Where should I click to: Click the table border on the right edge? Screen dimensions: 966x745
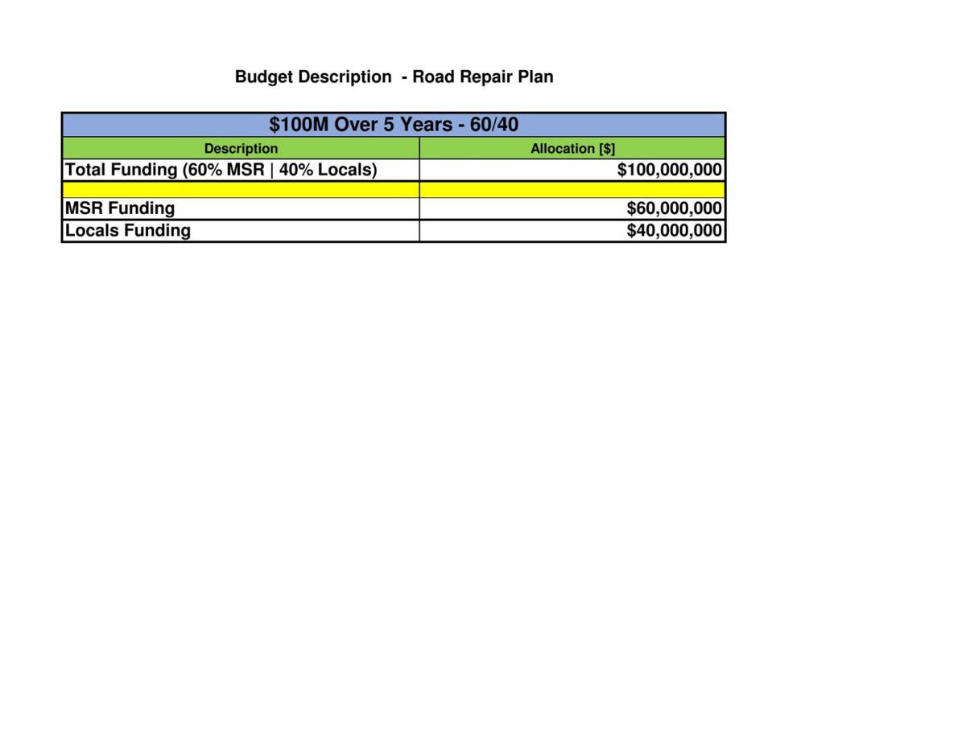coord(725,177)
